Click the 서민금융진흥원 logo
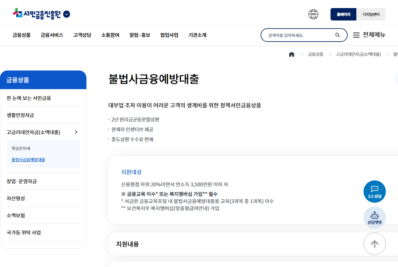 tap(37, 14)
